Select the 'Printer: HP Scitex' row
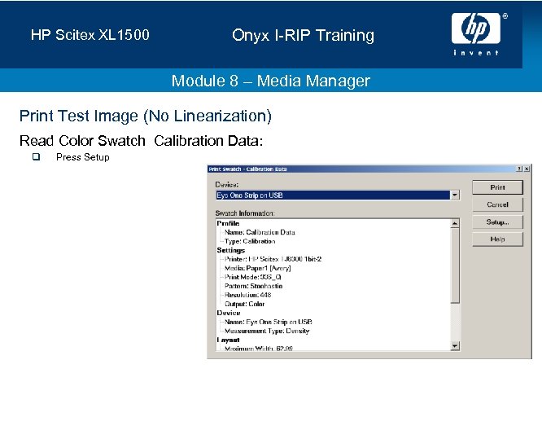542x439 pixels. (x=273, y=259)
